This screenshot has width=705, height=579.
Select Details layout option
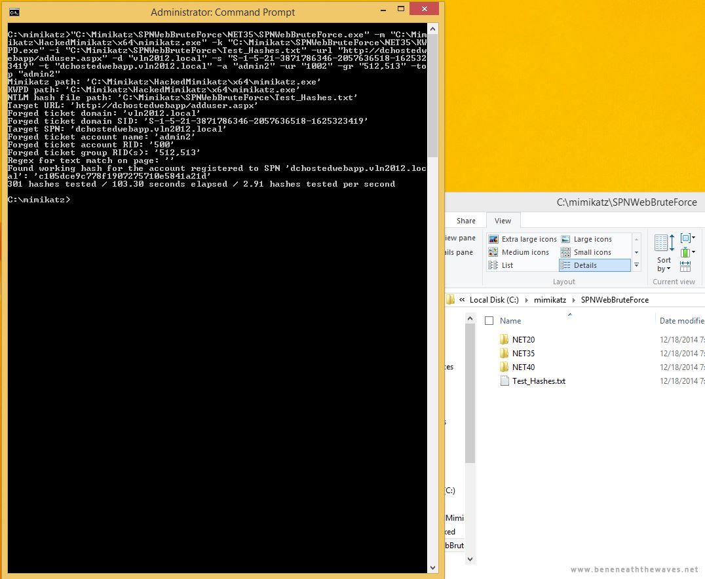[x=594, y=265]
